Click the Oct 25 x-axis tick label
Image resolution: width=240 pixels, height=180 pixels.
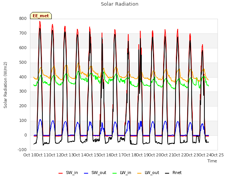coord(217,155)
